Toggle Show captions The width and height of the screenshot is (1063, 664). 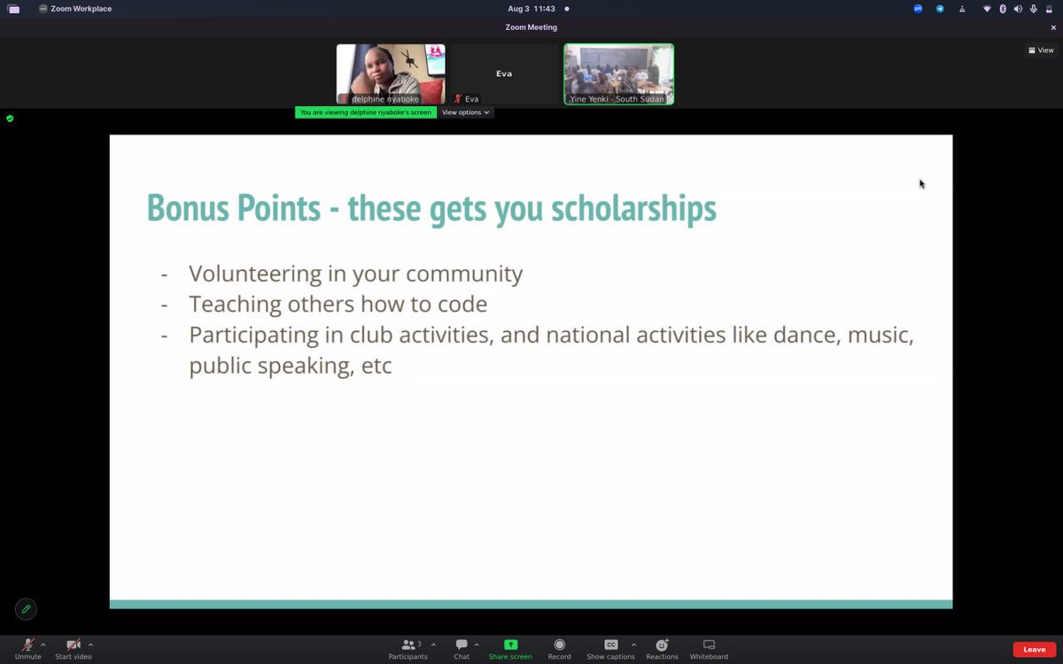click(610, 649)
